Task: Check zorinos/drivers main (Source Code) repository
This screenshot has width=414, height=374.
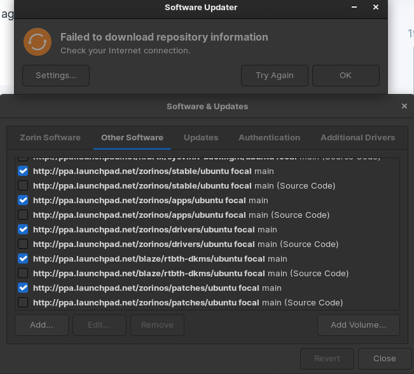Action: [23, 244]
